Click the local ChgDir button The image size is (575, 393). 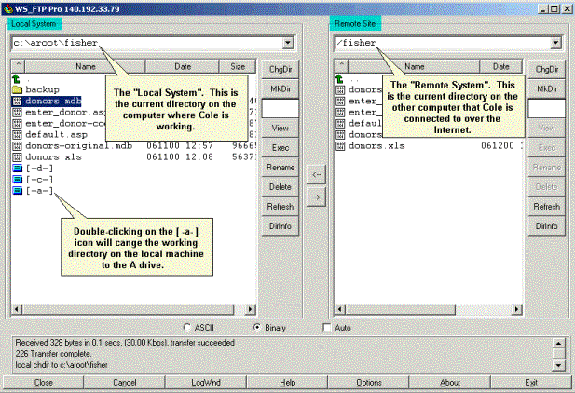pos(280,69)
